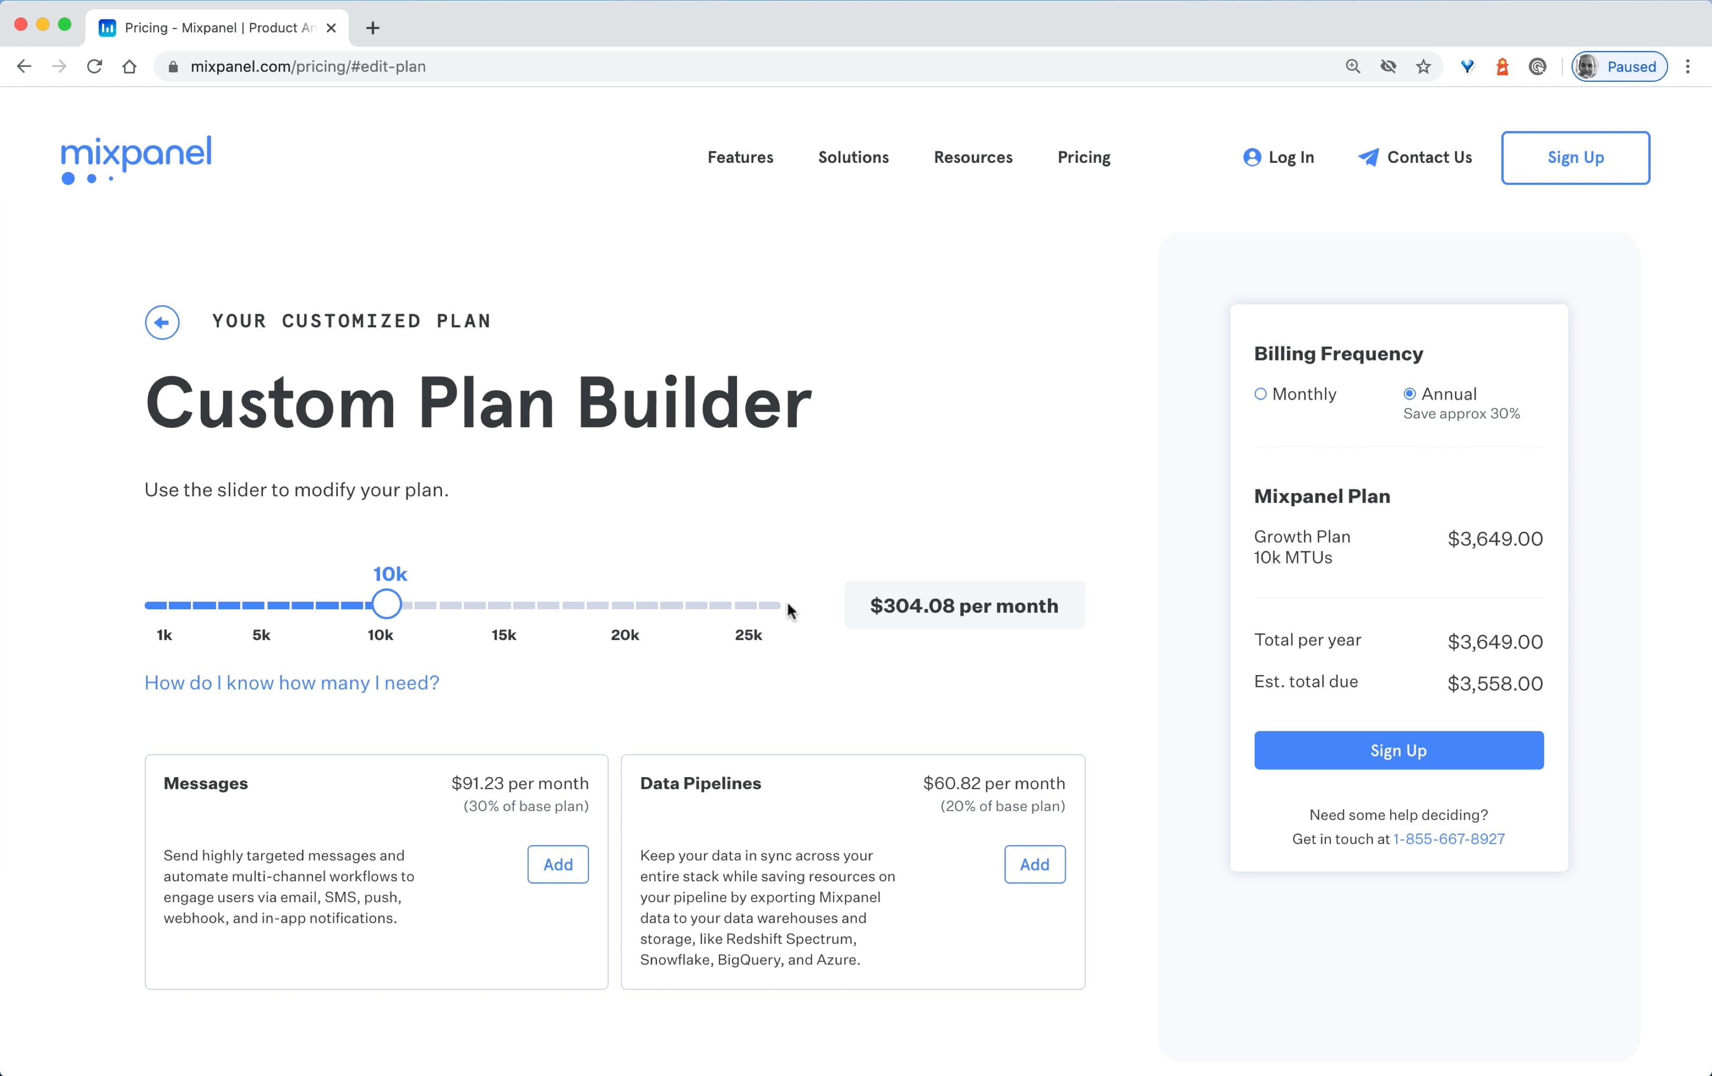Click the browser reload icon
The image size is (1712, 1076).
[x=95, y=67]
